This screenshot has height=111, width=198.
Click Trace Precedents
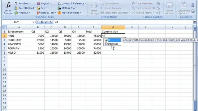click(143, 3)
